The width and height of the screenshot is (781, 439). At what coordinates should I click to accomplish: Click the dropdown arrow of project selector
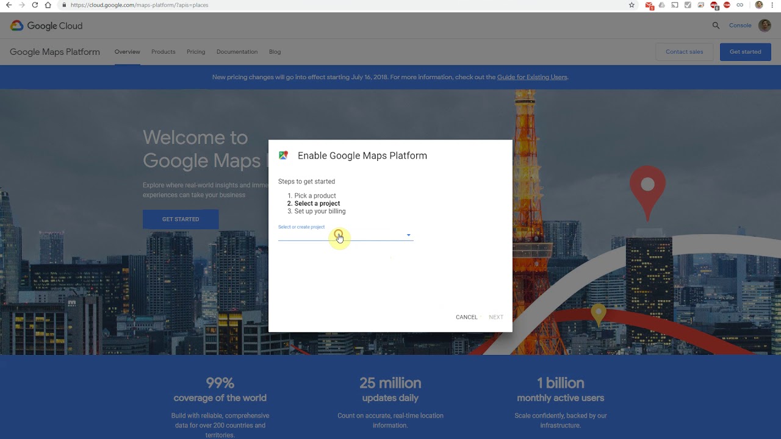[x=408, y=235]
